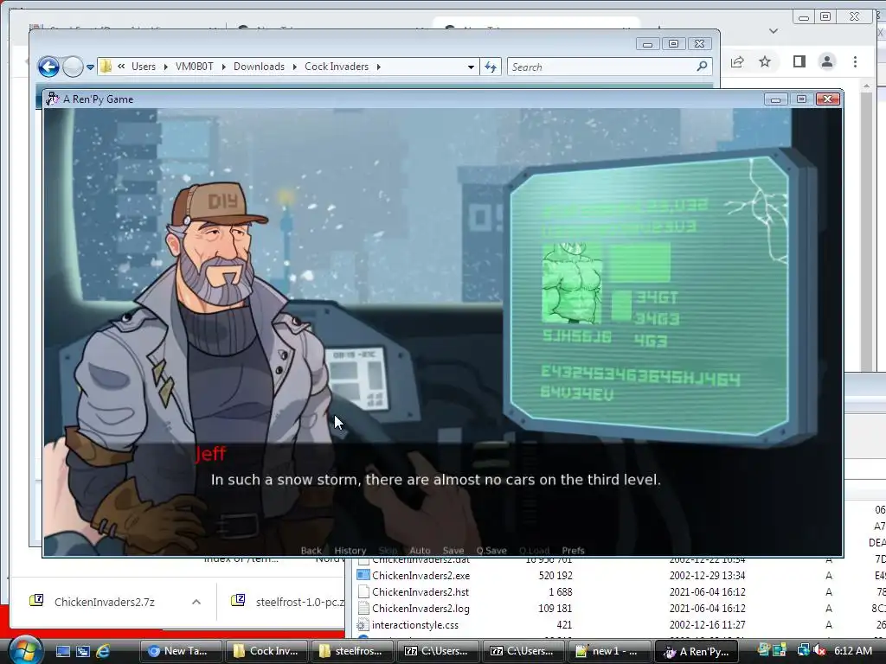Switch to new 1 Notepad++ taskbar button
The width and height of the screenshot is (886, 664).
click(x=608, y=651)
